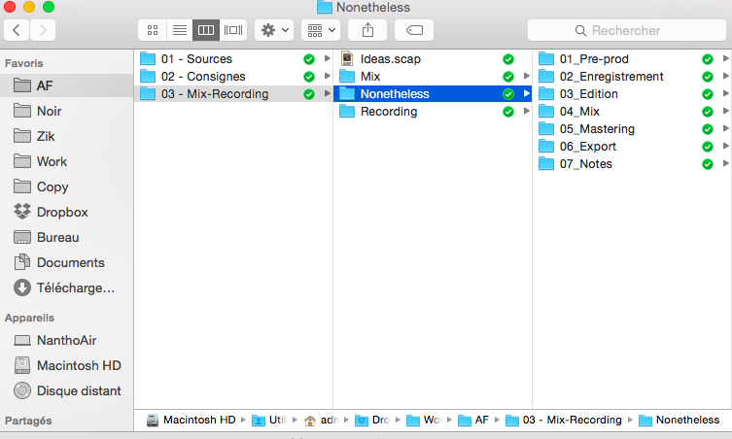Jump to 03 - Mix-Recording in path bar
The image size is (732, 439).
tap(564, 420)
